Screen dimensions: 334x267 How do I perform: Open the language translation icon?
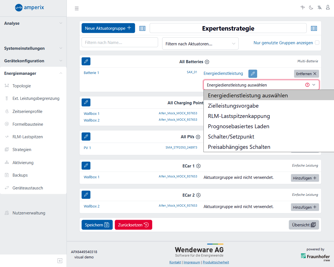point(320,8)
